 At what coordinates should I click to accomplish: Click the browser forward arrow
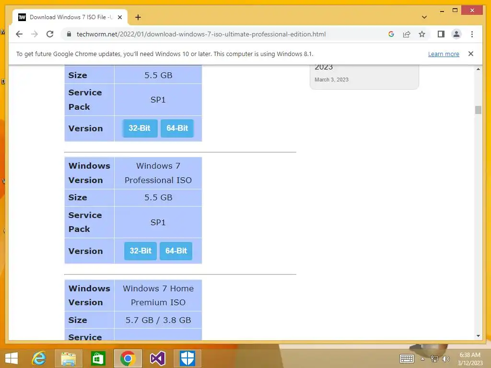[x=35, y=34]
